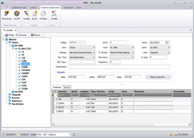The width and height of the screenshot is (194, 138).
Task: Click the green refresh icon in status bar
Action: [x=74, y=134]
